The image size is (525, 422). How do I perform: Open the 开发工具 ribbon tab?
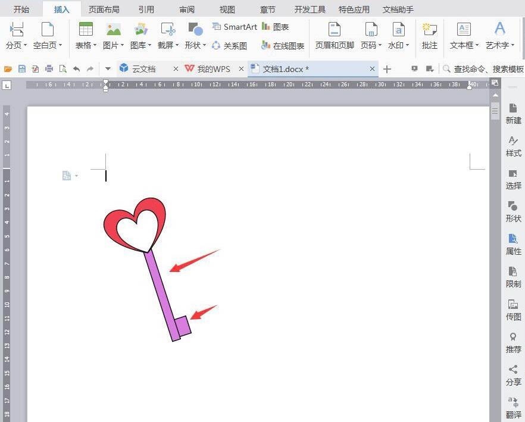point(310,10)
